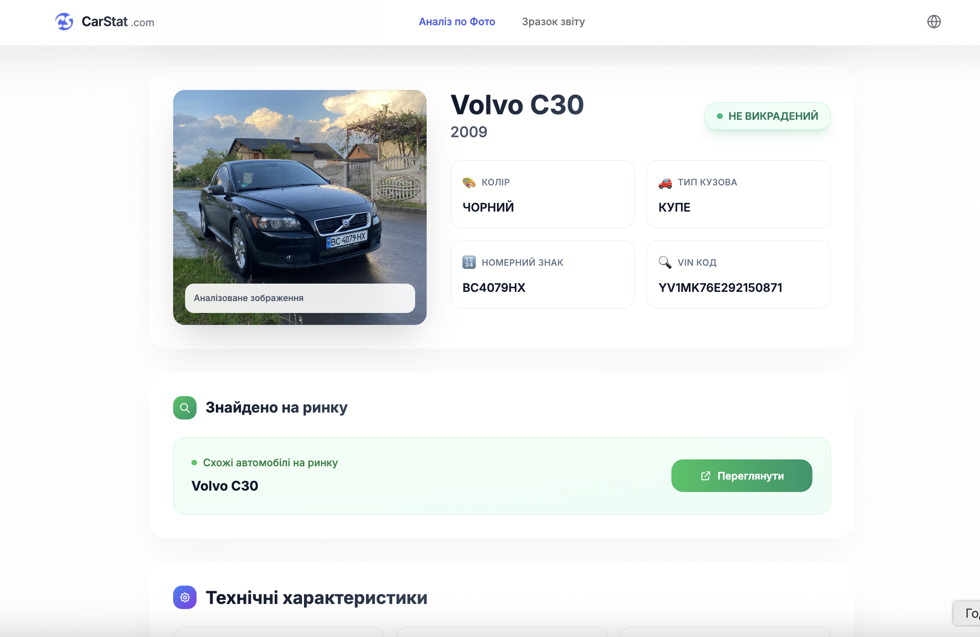Click the CarStat propeller logo icon

pyautogui.click(x=64, y=22)
